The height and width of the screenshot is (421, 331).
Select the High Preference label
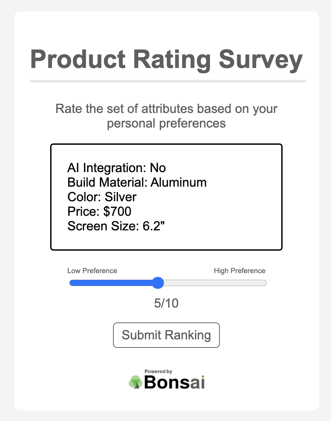tap(239, 271)
